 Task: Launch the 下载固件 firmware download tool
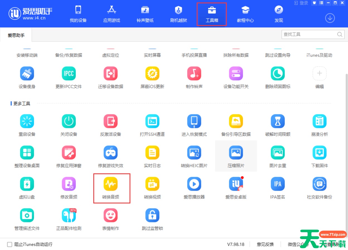pyautogui.click(x=319, y=157)
